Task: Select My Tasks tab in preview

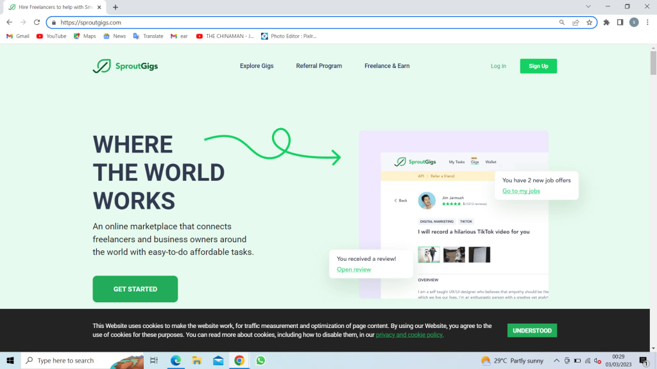Action: pos(457,162)
